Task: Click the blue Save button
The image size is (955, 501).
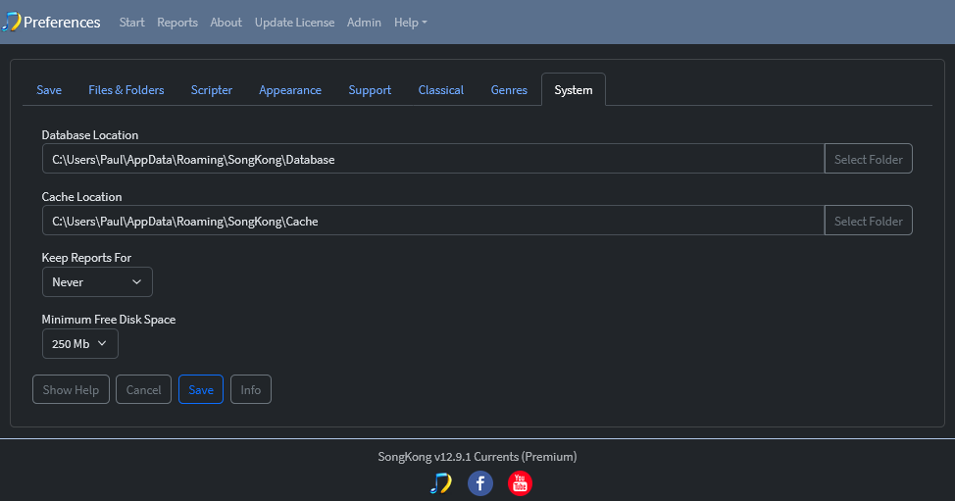Action: pos(200,389)
